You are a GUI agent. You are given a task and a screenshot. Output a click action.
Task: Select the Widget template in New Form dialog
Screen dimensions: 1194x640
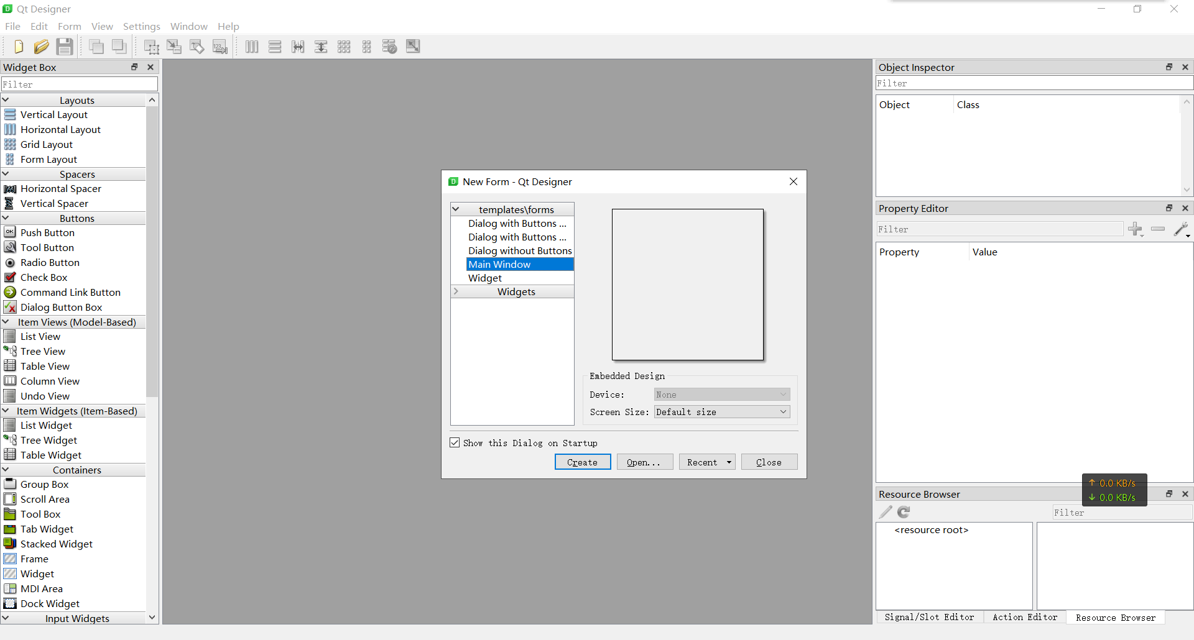(520, 278)
